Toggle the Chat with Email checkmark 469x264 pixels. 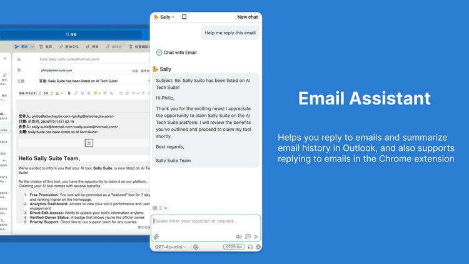pos(159,53)
